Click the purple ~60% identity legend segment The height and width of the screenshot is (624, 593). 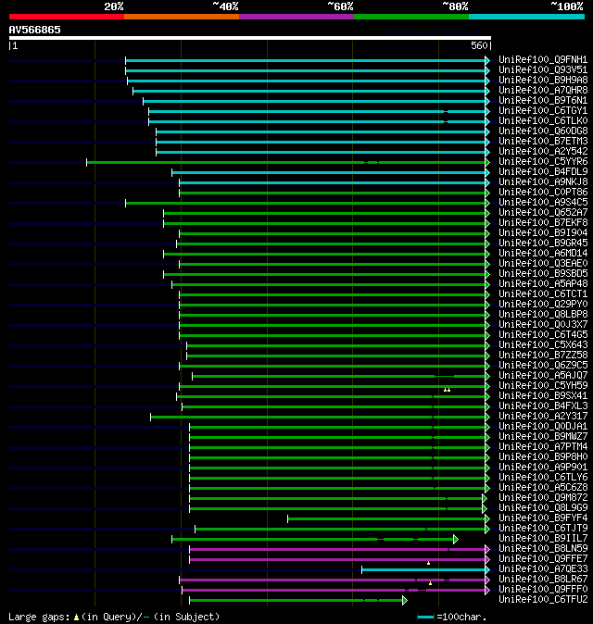296,17
